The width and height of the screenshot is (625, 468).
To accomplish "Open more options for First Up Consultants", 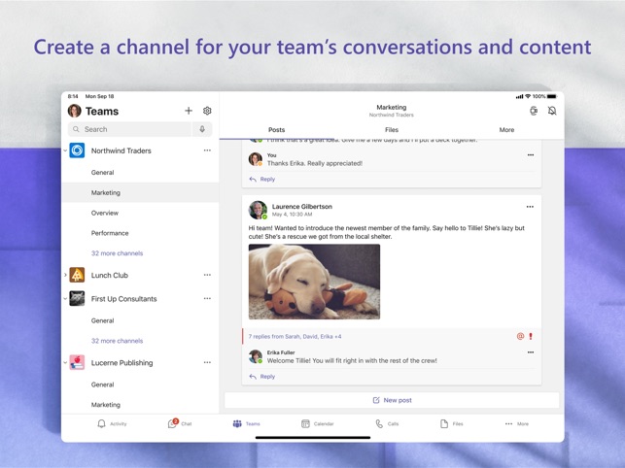I will click(x=207, y=298).
